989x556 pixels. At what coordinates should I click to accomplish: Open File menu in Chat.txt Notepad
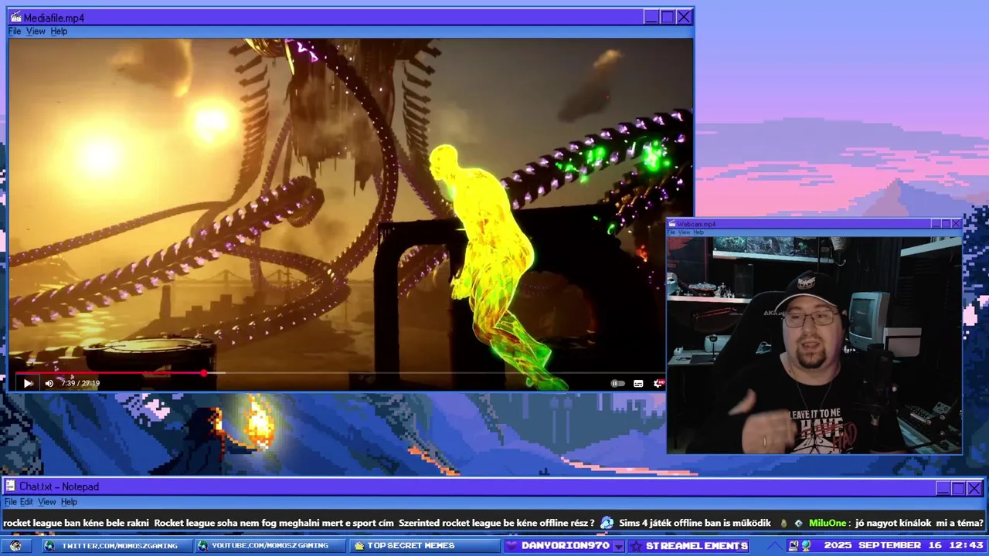click(10, 502)
